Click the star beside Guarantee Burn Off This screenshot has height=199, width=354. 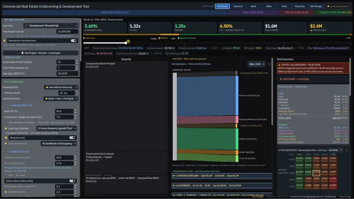(x=6, y=143)
